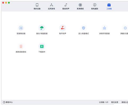The width and height of the screenshot is (128, 105).
Task: Go to the 高清壁纸 wallpapers tab
Action: [80, 6]
